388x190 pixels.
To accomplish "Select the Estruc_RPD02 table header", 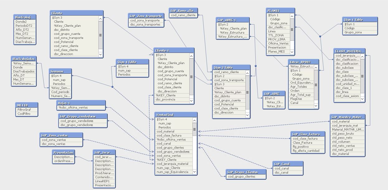I will click(x=304, y=62).
